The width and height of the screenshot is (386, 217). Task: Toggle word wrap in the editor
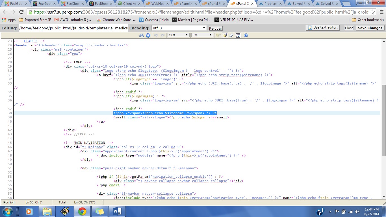click(x=238, y=35)
